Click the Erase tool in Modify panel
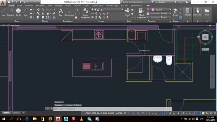217x122 pixels. (54, 10)
